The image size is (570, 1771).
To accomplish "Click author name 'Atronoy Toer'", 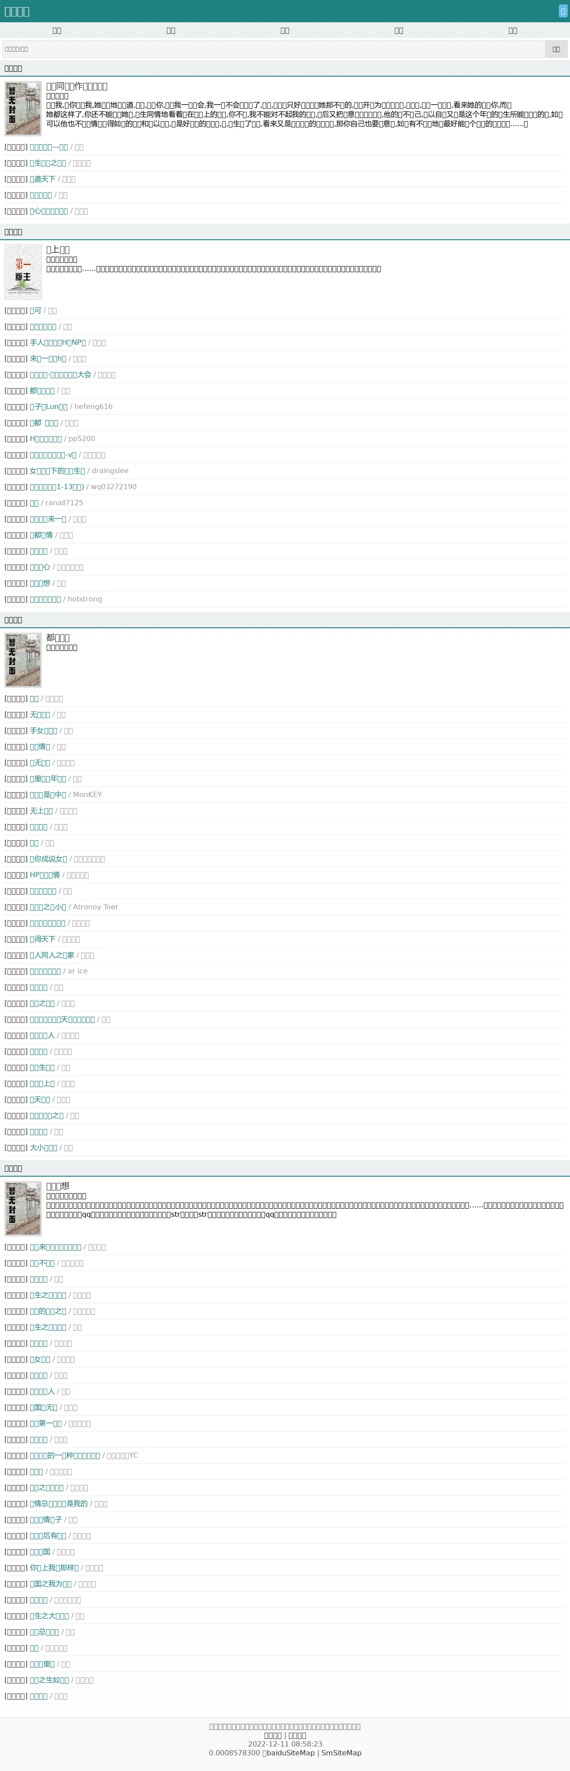I will (x=95, y=907).
